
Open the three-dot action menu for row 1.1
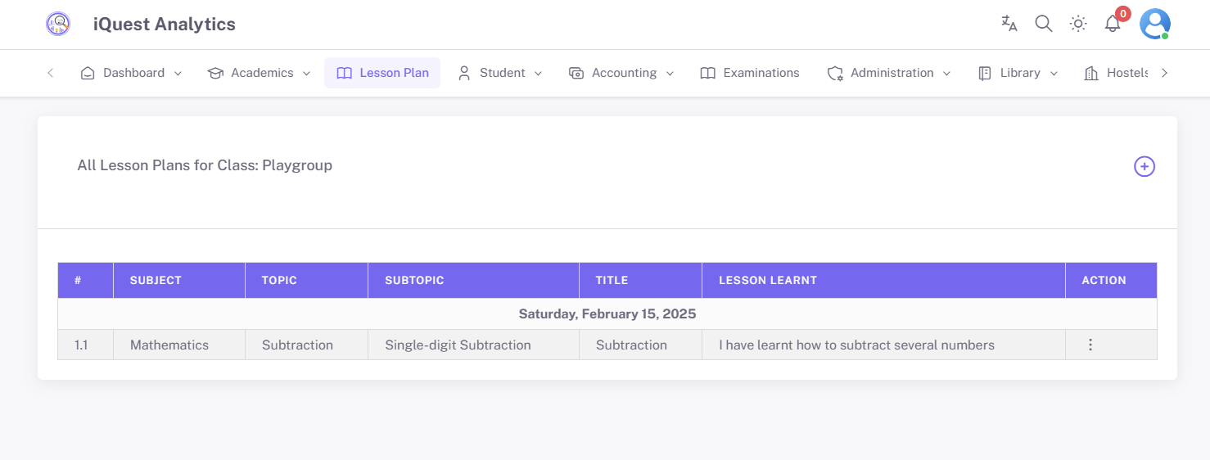(1090, 345)
